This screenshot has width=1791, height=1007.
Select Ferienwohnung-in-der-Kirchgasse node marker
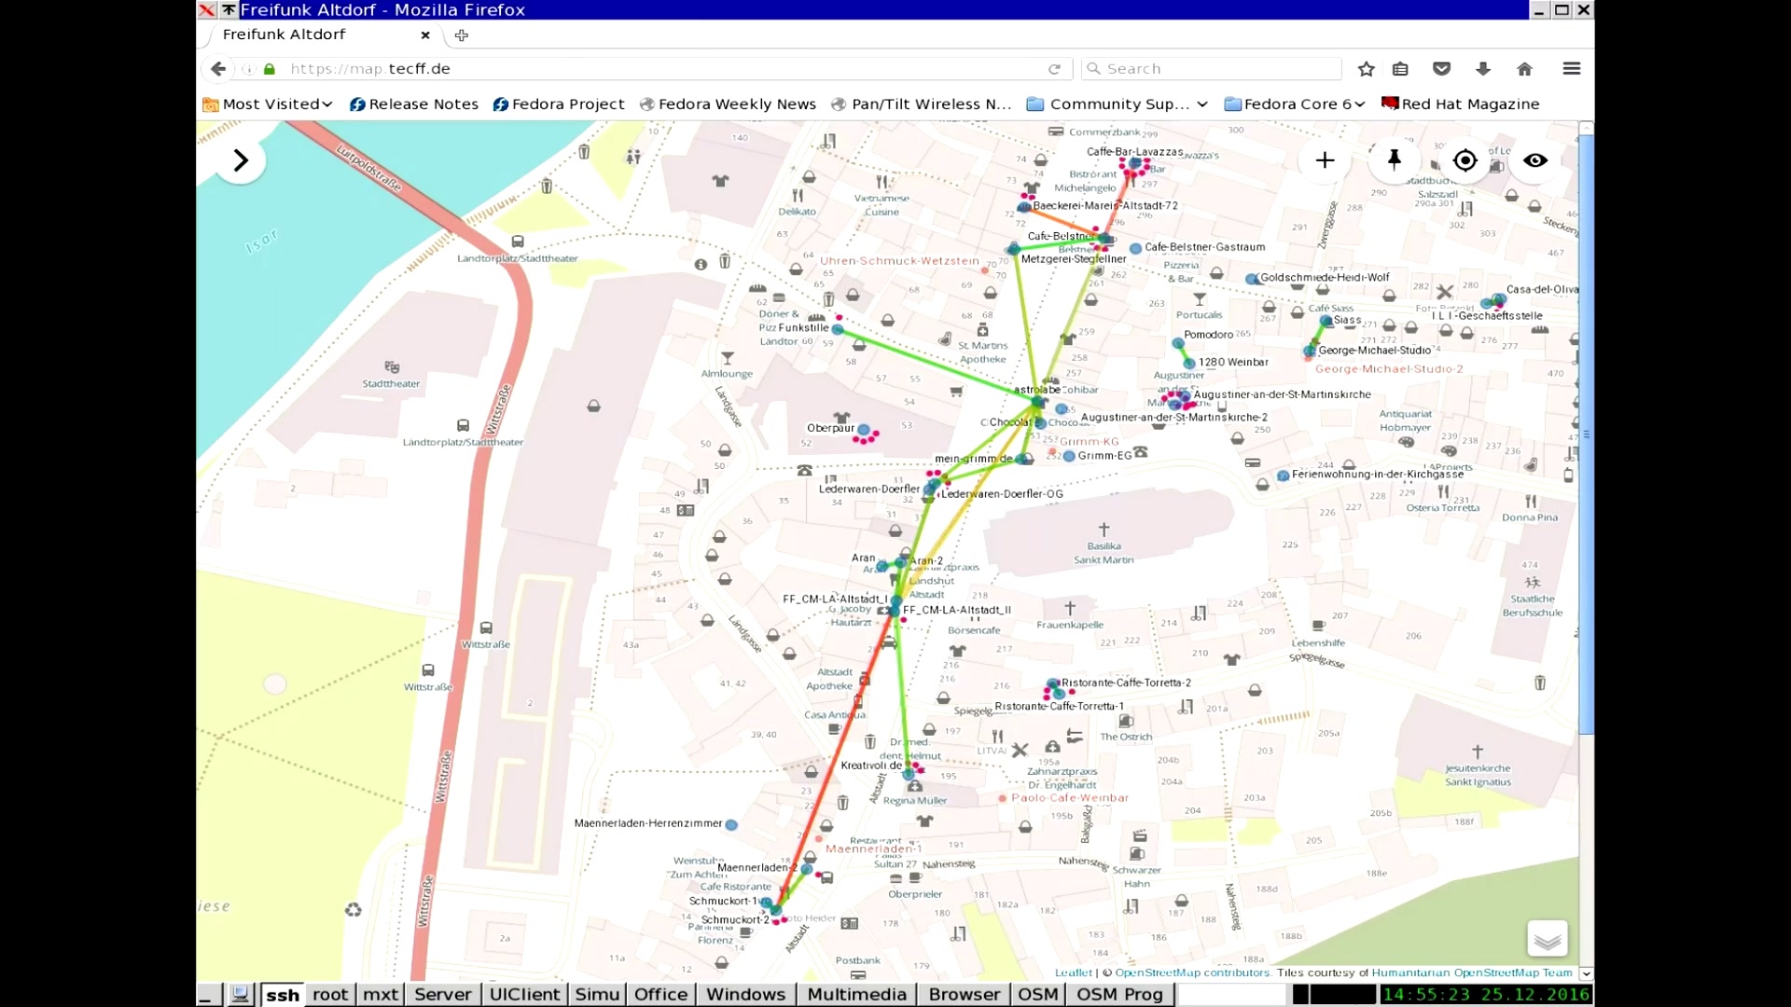(1284, 476)
